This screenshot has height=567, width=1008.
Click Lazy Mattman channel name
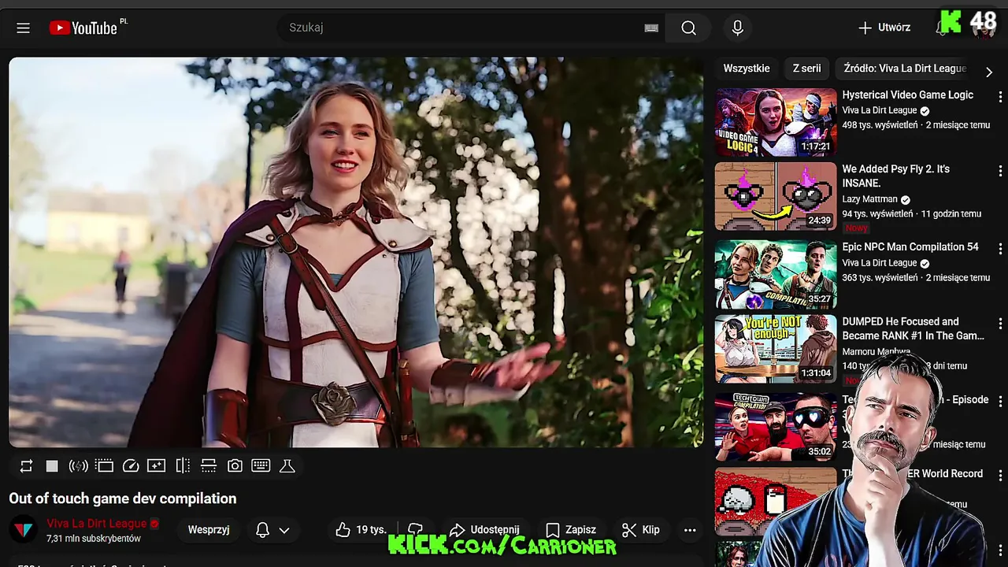869,199
